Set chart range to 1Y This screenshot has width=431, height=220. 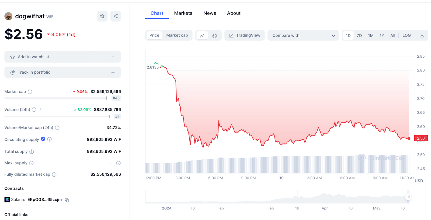[382, 35]
